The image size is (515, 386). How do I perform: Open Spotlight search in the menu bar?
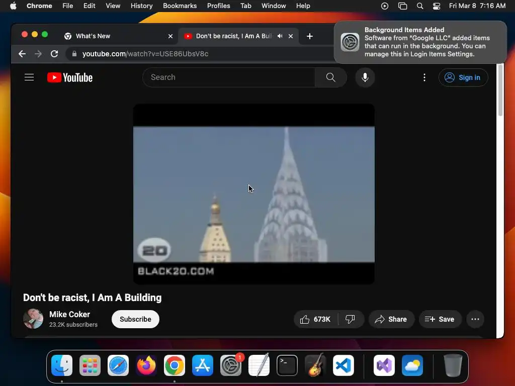pos(420,6)
